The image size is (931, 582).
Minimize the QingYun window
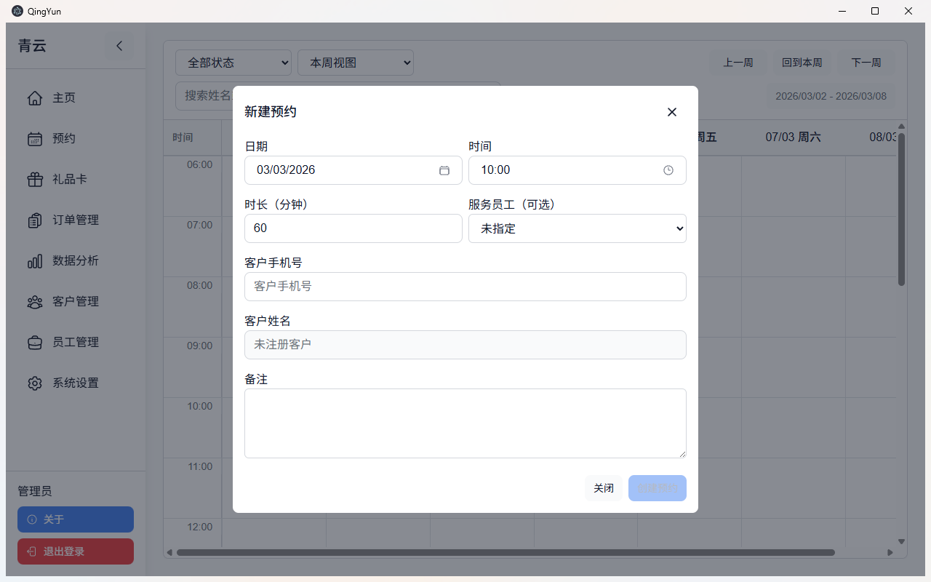coord(842,11)
